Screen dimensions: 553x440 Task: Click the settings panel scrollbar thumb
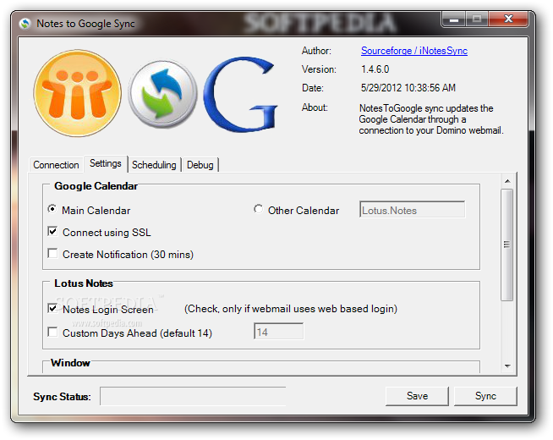click(x=507, y=245)
